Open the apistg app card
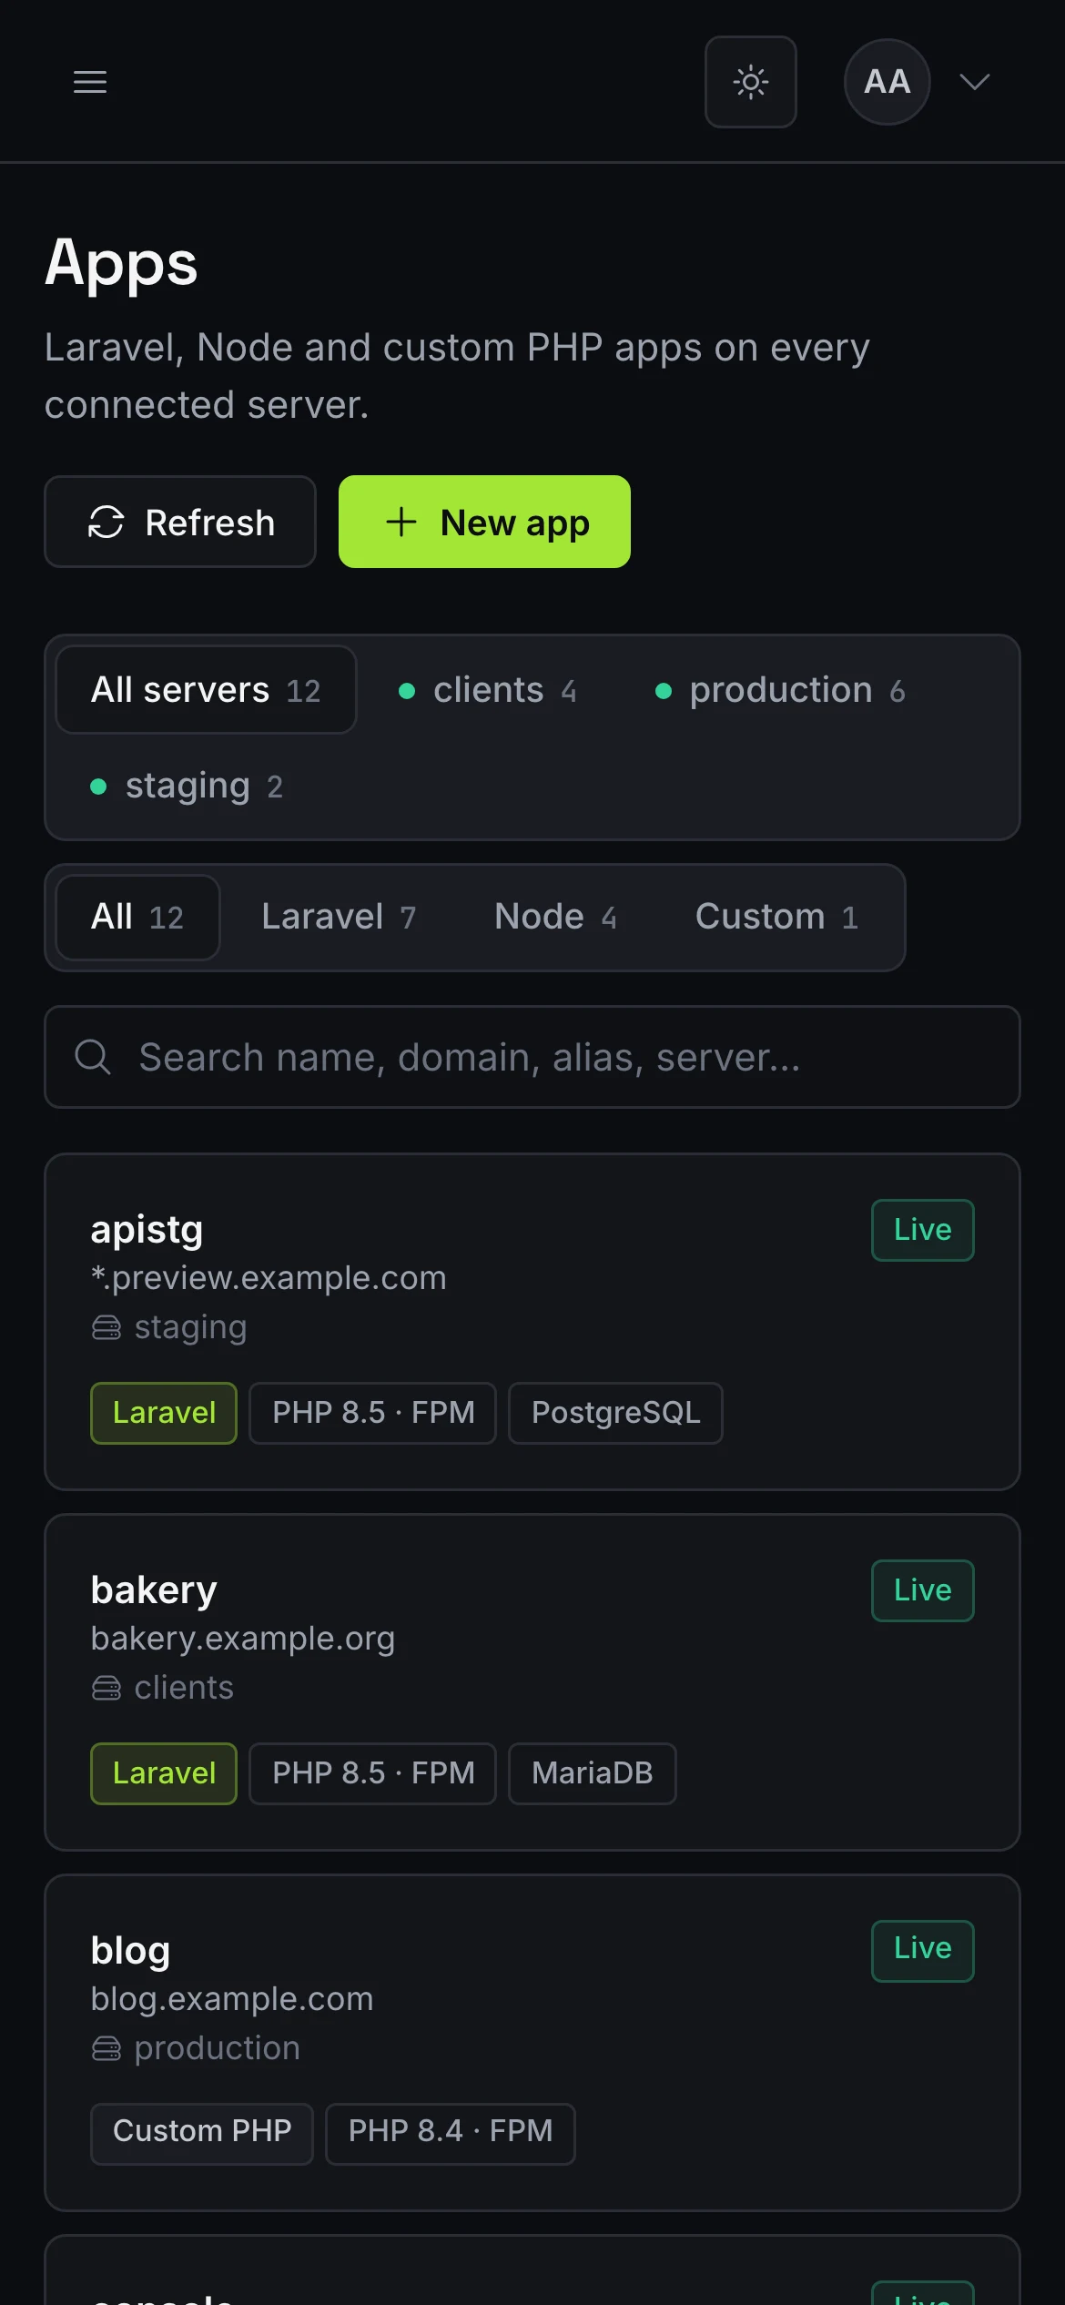Viewport: 1065px width, 2305px height. pyautogui.click(x=532, y=1322)
